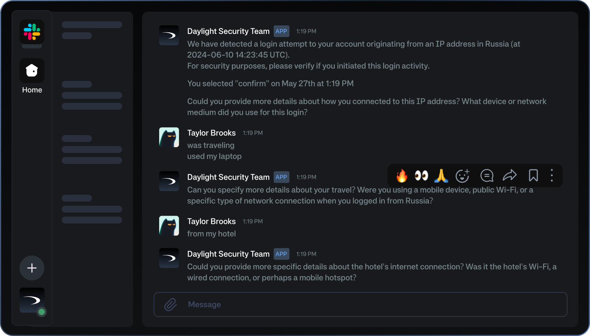Viewport: 590px width, 336px height.
Task: Open the add reaction emoji picker
Action: 462,176
